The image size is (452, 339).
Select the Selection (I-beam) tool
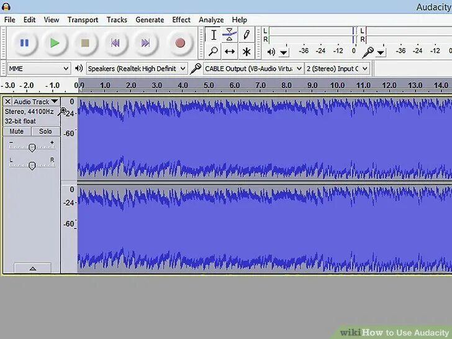click(214, 35)
